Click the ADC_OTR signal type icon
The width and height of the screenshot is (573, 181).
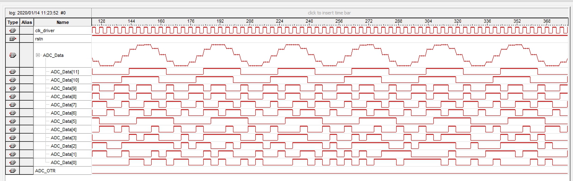(12, 171)
